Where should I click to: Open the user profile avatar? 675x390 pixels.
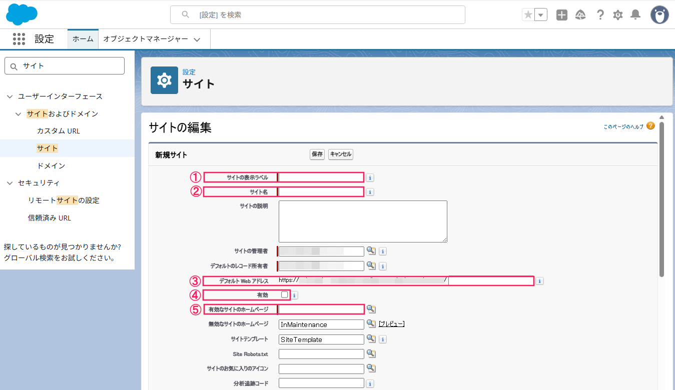pos(659,15)
